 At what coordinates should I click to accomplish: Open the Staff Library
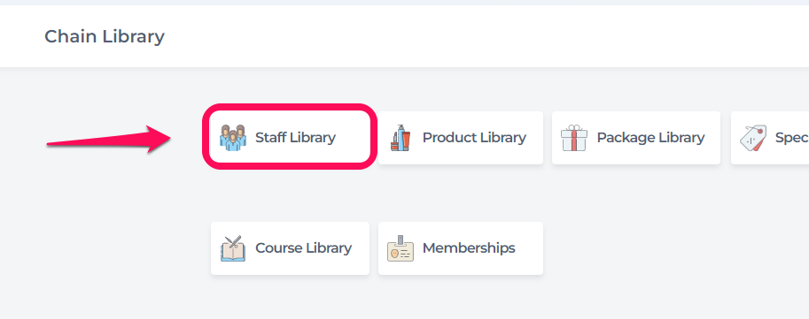pos(290,137)
